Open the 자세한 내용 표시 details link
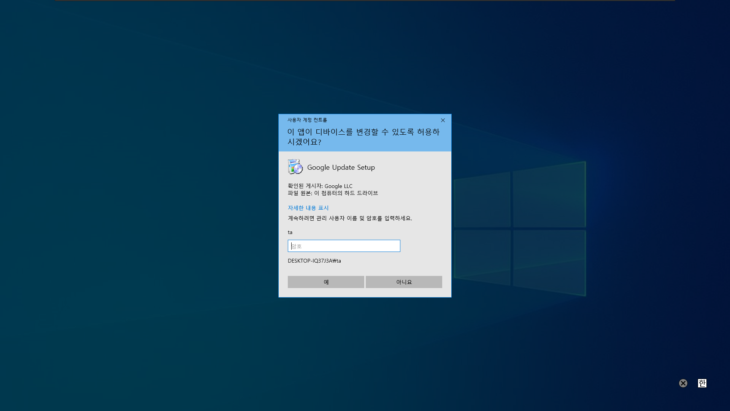 point(308,208)
